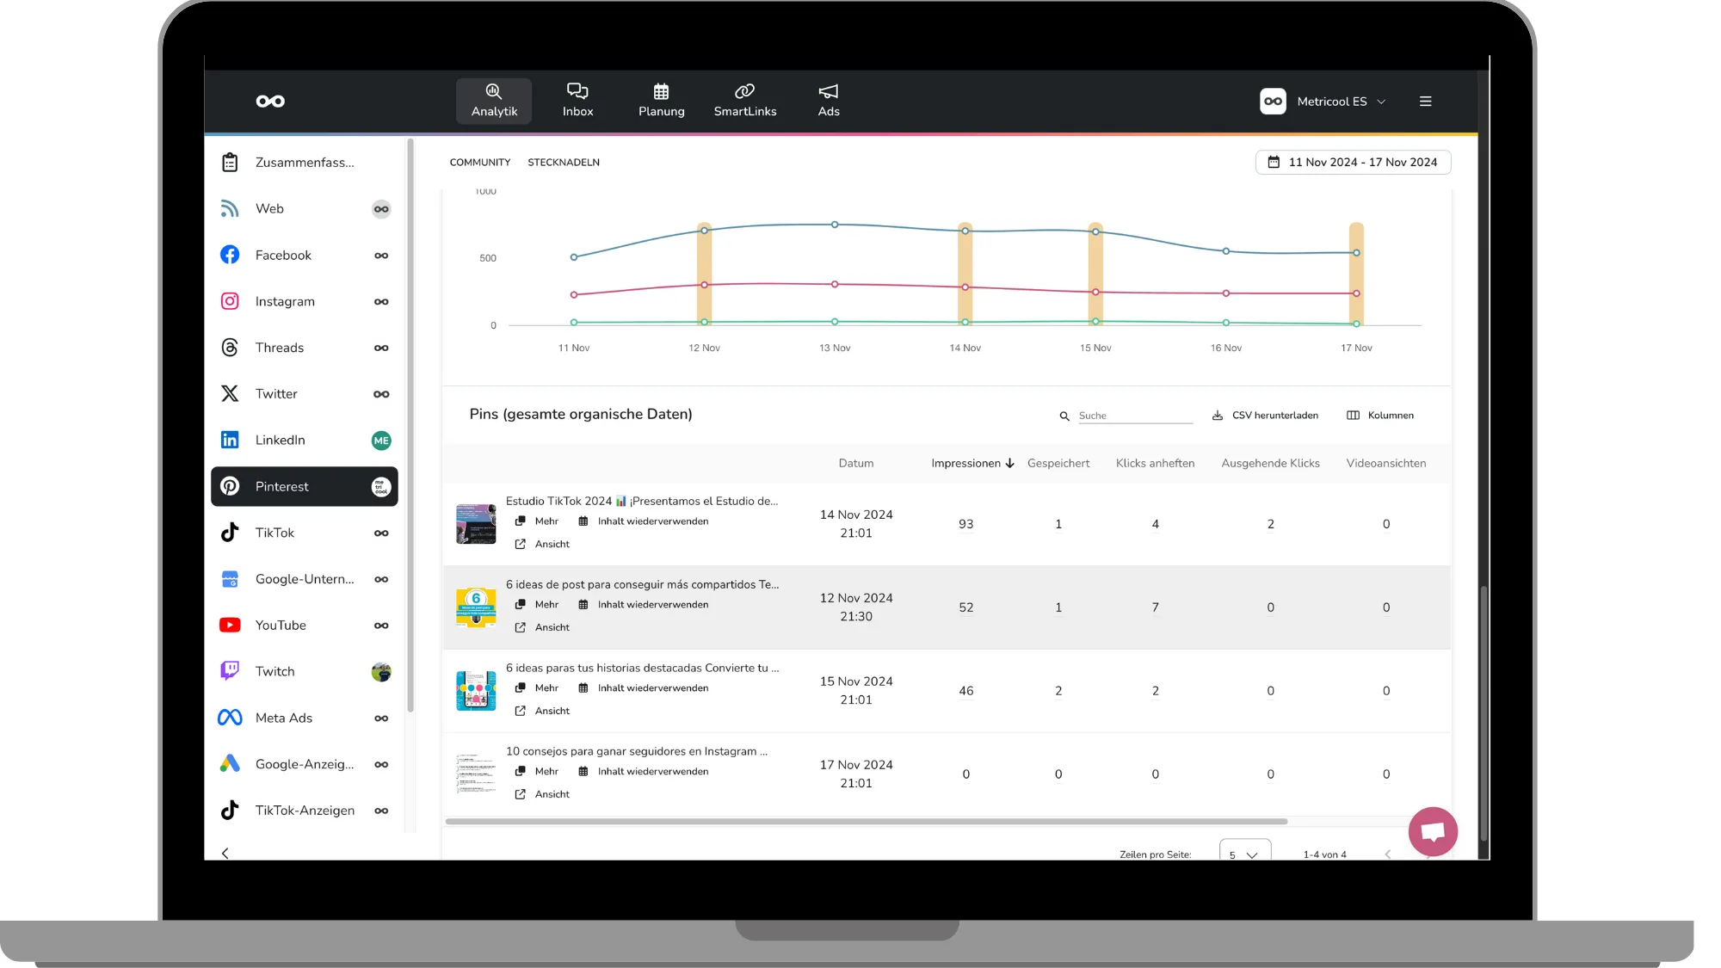1721x968 pixels.
Task: Open the Analytik section icon
Action: [x=493, y=91]
